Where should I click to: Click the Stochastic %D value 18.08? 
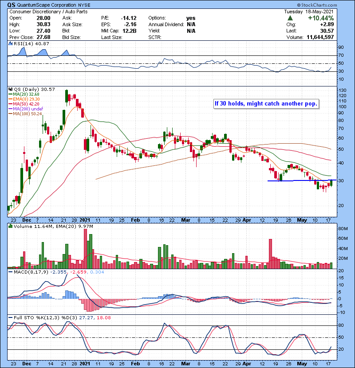103,318
